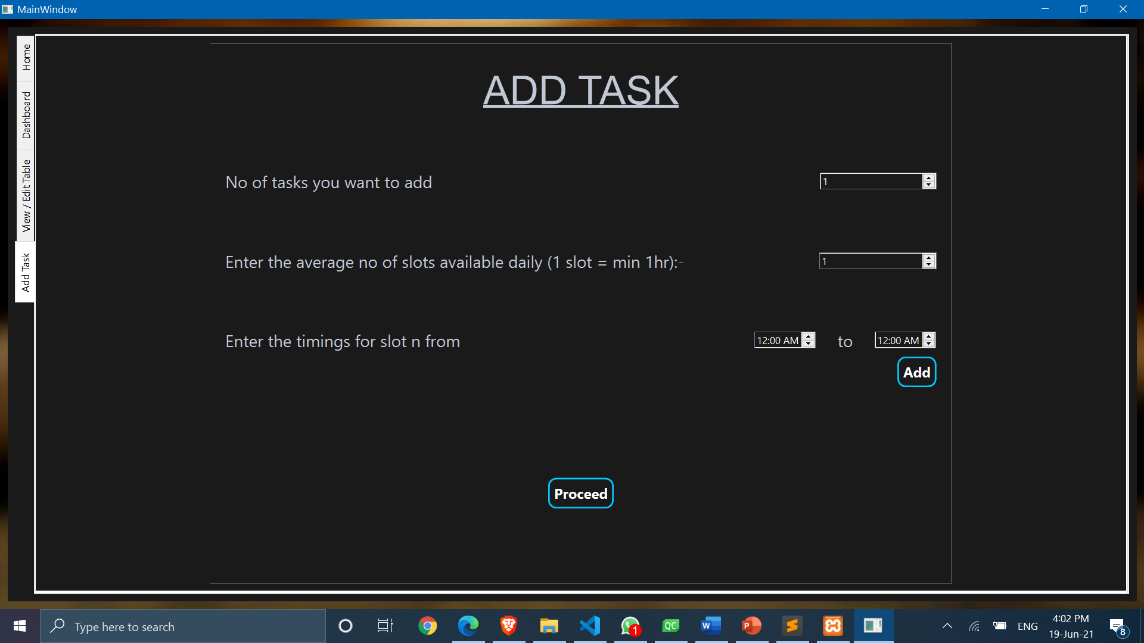
Task: Open Qt Creator taskbar icon
Action: pyautogui.click(x=670, y=626)
